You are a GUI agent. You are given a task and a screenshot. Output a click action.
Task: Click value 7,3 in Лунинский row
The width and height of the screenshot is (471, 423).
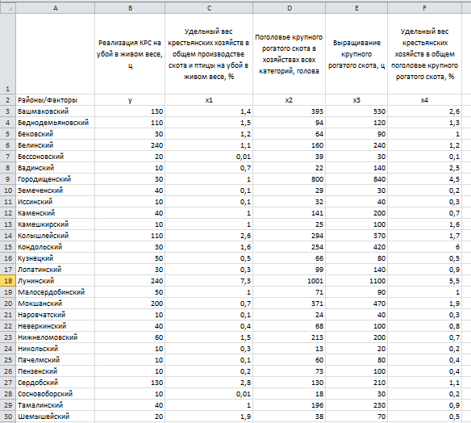(x=209, y=281)
